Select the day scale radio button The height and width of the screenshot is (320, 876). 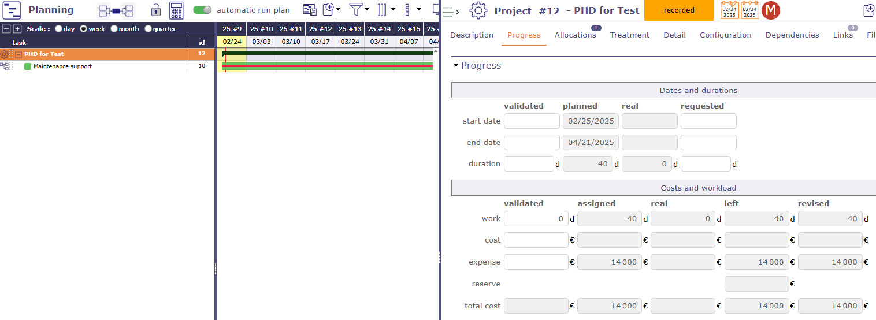58,29
